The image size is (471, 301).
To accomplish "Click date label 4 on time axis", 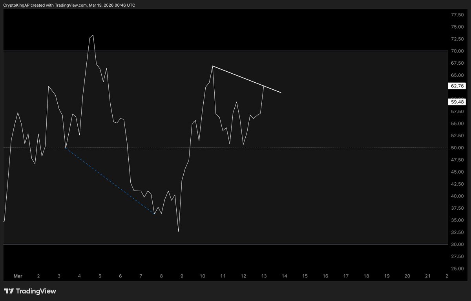I will point(79,276).
